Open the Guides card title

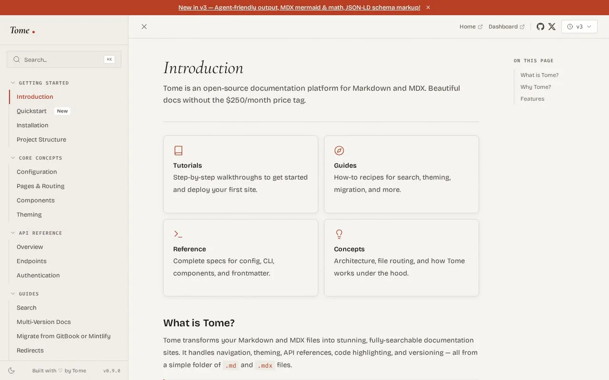(x=345, y=165)
